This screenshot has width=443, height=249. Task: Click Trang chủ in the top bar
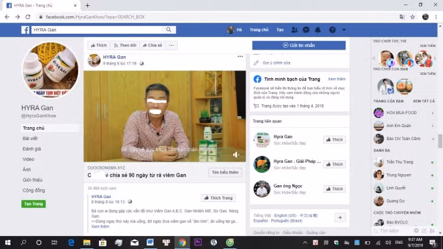pos(259,30)
